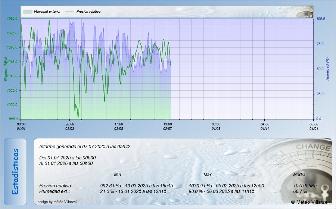Click the 1020.0 pressure axis value
336x209 pixels.
tap(12, 47)
